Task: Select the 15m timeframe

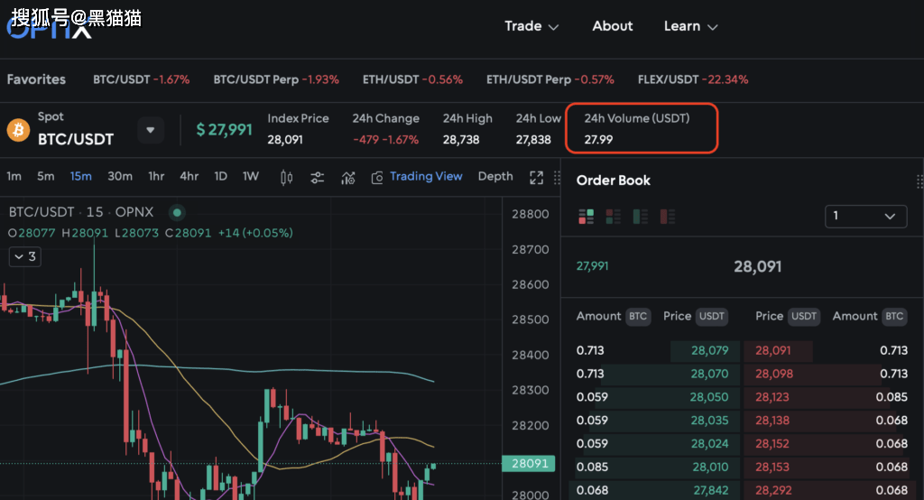Action: 80,176
